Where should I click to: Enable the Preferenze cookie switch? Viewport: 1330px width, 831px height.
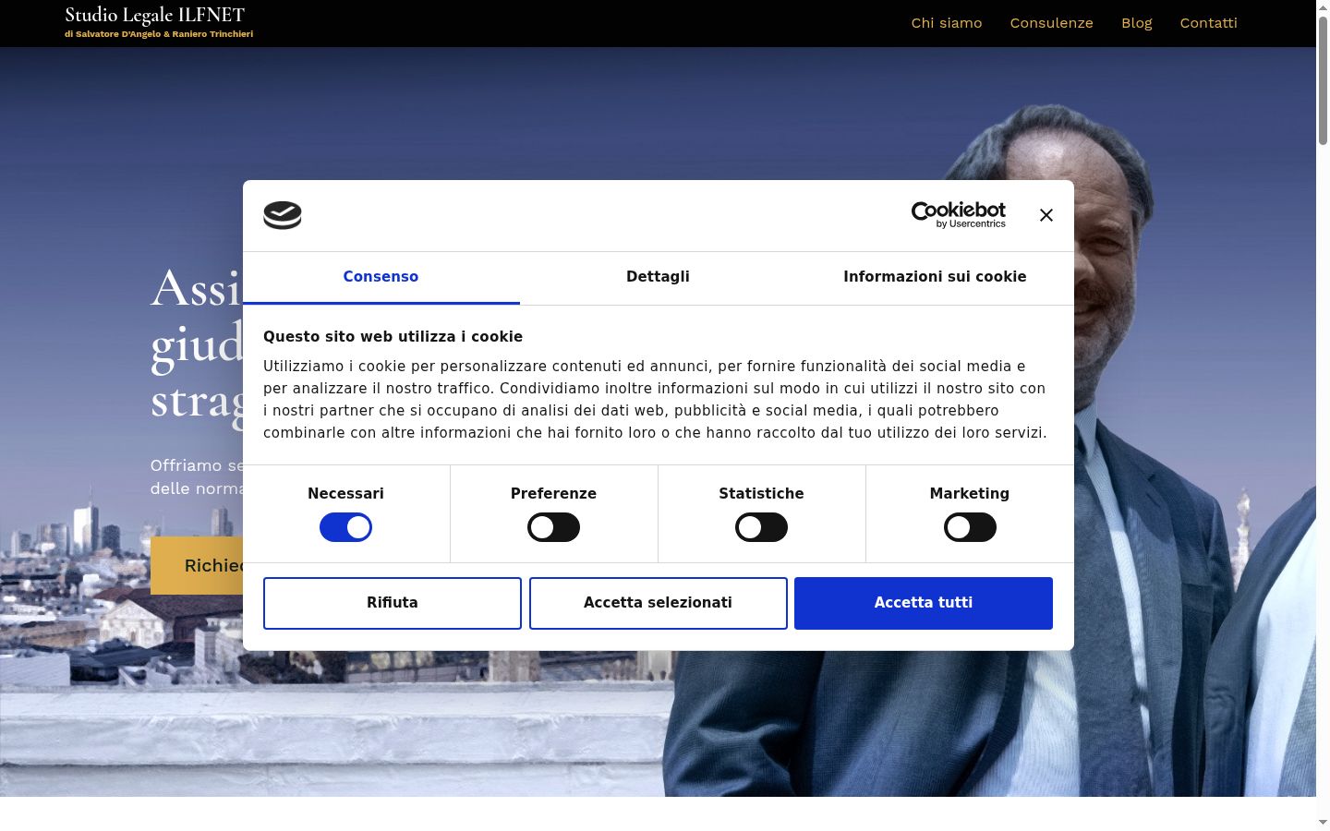[553, 527]
